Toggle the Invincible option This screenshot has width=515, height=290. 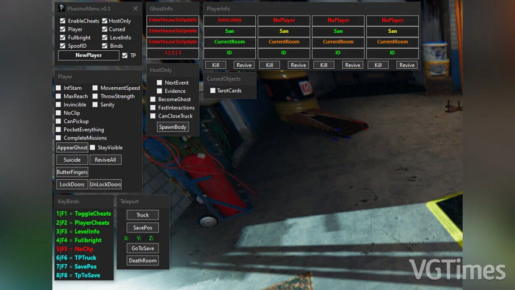click(58, 104)
